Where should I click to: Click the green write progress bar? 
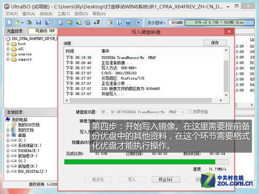(x=146, y=162)
